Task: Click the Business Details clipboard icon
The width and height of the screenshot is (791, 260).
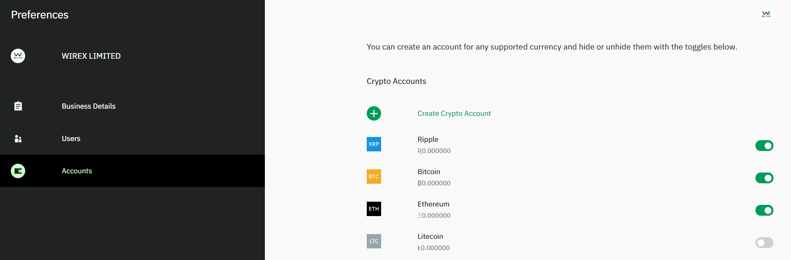Action: (x=18, y=106)
